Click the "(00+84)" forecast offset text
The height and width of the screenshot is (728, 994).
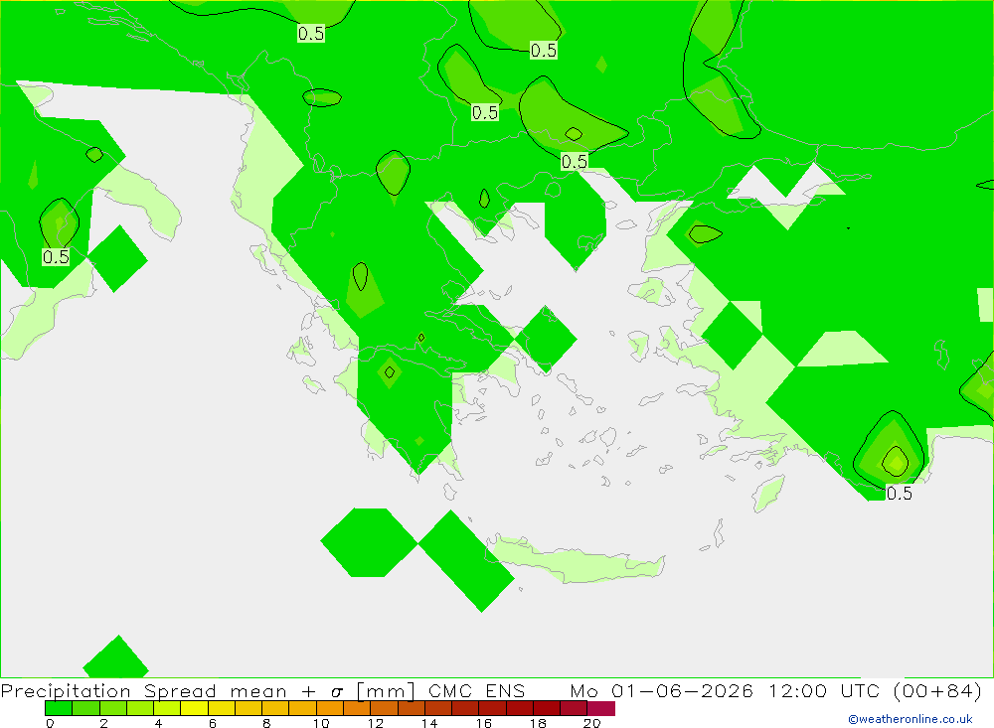coord(937,691)
